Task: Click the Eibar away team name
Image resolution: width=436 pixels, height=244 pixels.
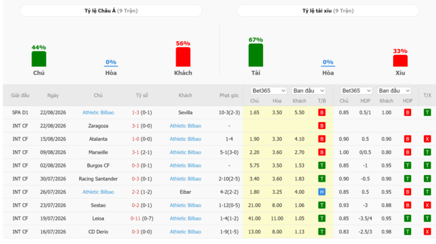Action: [185, 192]
